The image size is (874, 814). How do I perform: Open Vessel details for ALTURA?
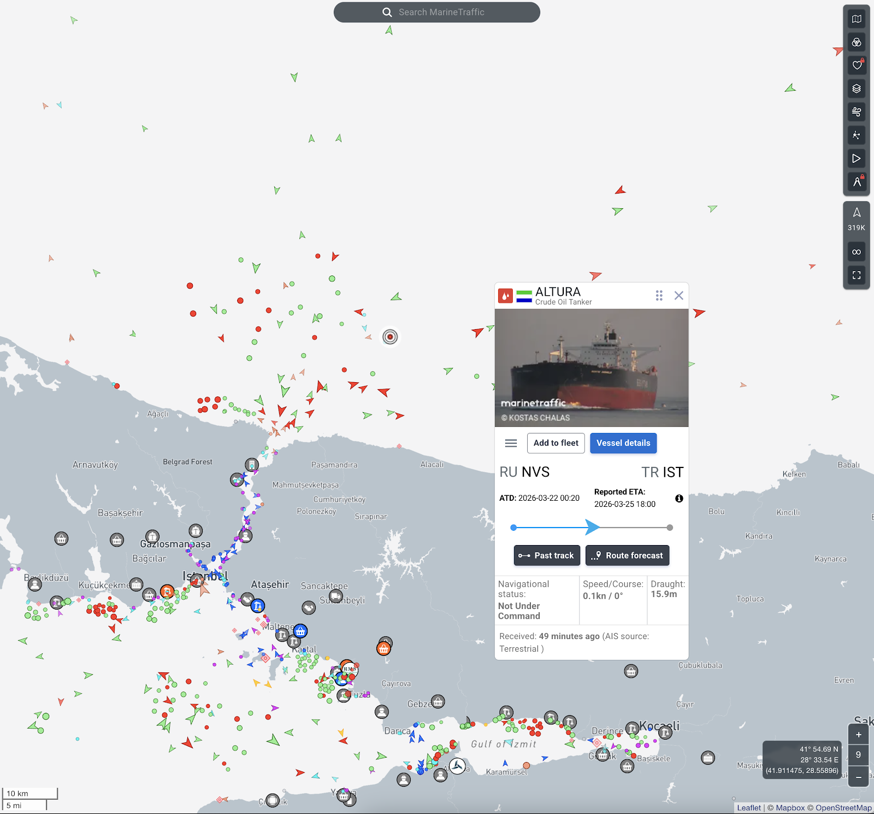tap(623, 443)
